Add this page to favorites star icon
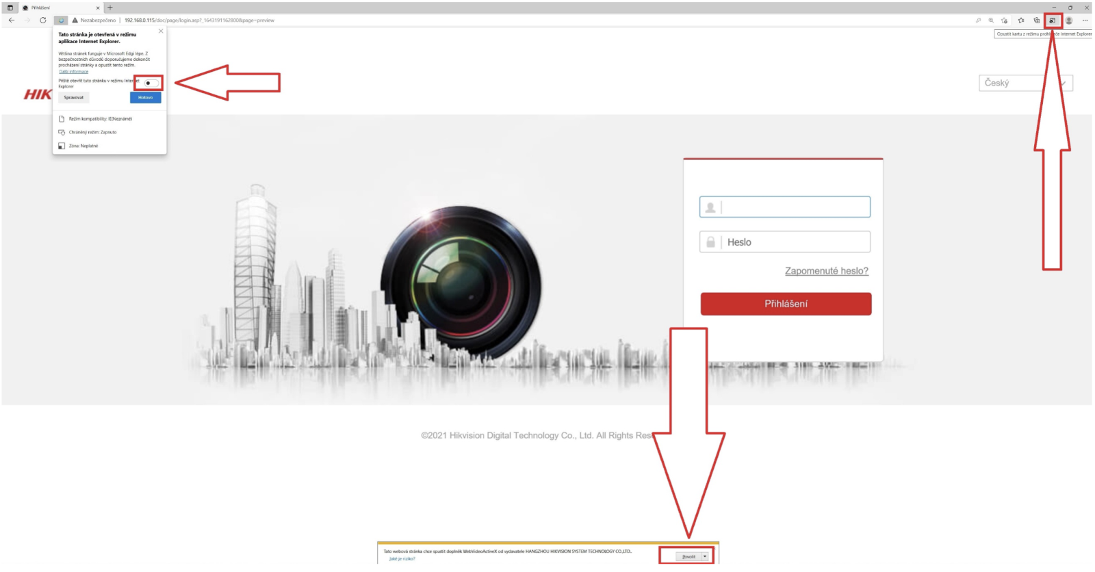Screen dimensions: 1095x572 tap(1005, 21)
